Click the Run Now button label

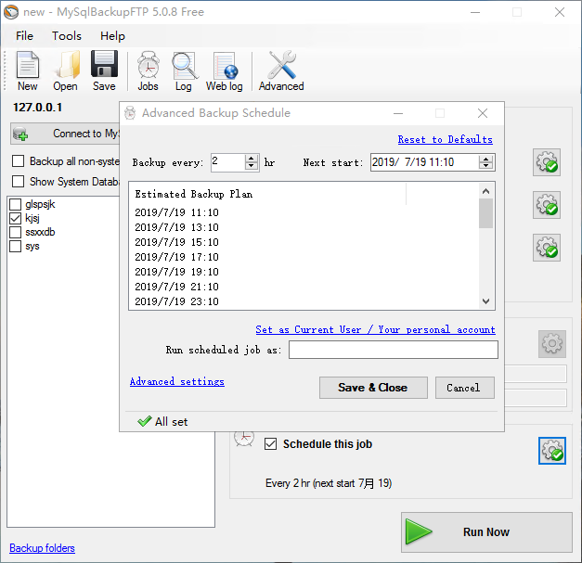tap(486, 531)
